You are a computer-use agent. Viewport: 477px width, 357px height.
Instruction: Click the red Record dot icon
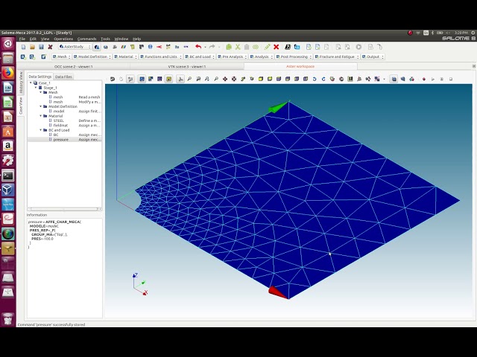[424, 80]
